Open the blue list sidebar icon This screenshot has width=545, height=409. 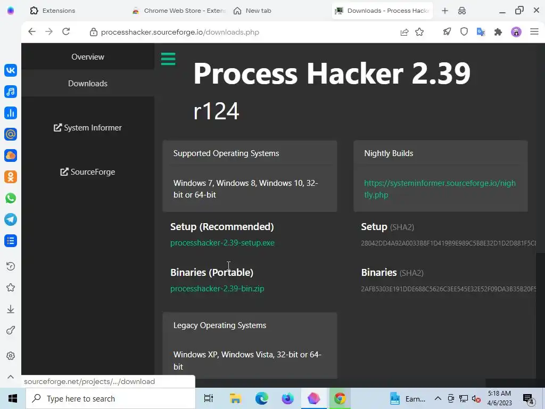[x=11, y=241]
